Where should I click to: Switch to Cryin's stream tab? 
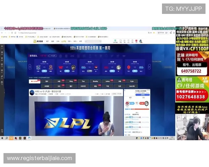click(132, 81)
